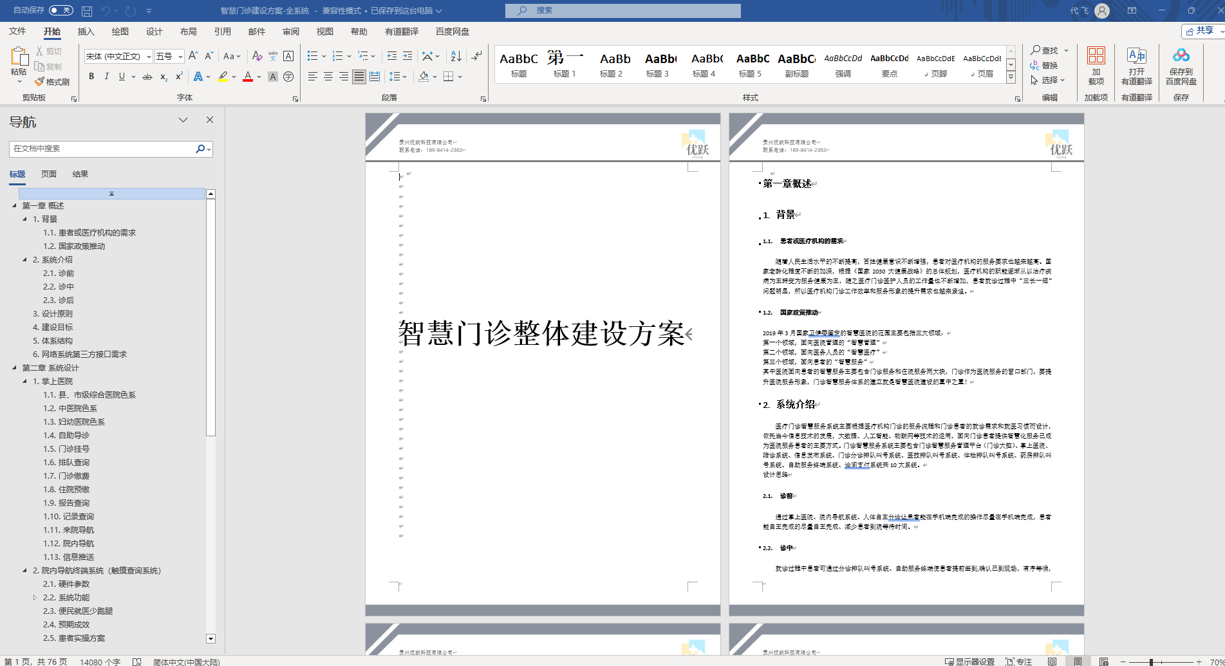Apply italic formatting with the I icon
The width and height of the screenshot is (1225, 666).
click(106, 77)
